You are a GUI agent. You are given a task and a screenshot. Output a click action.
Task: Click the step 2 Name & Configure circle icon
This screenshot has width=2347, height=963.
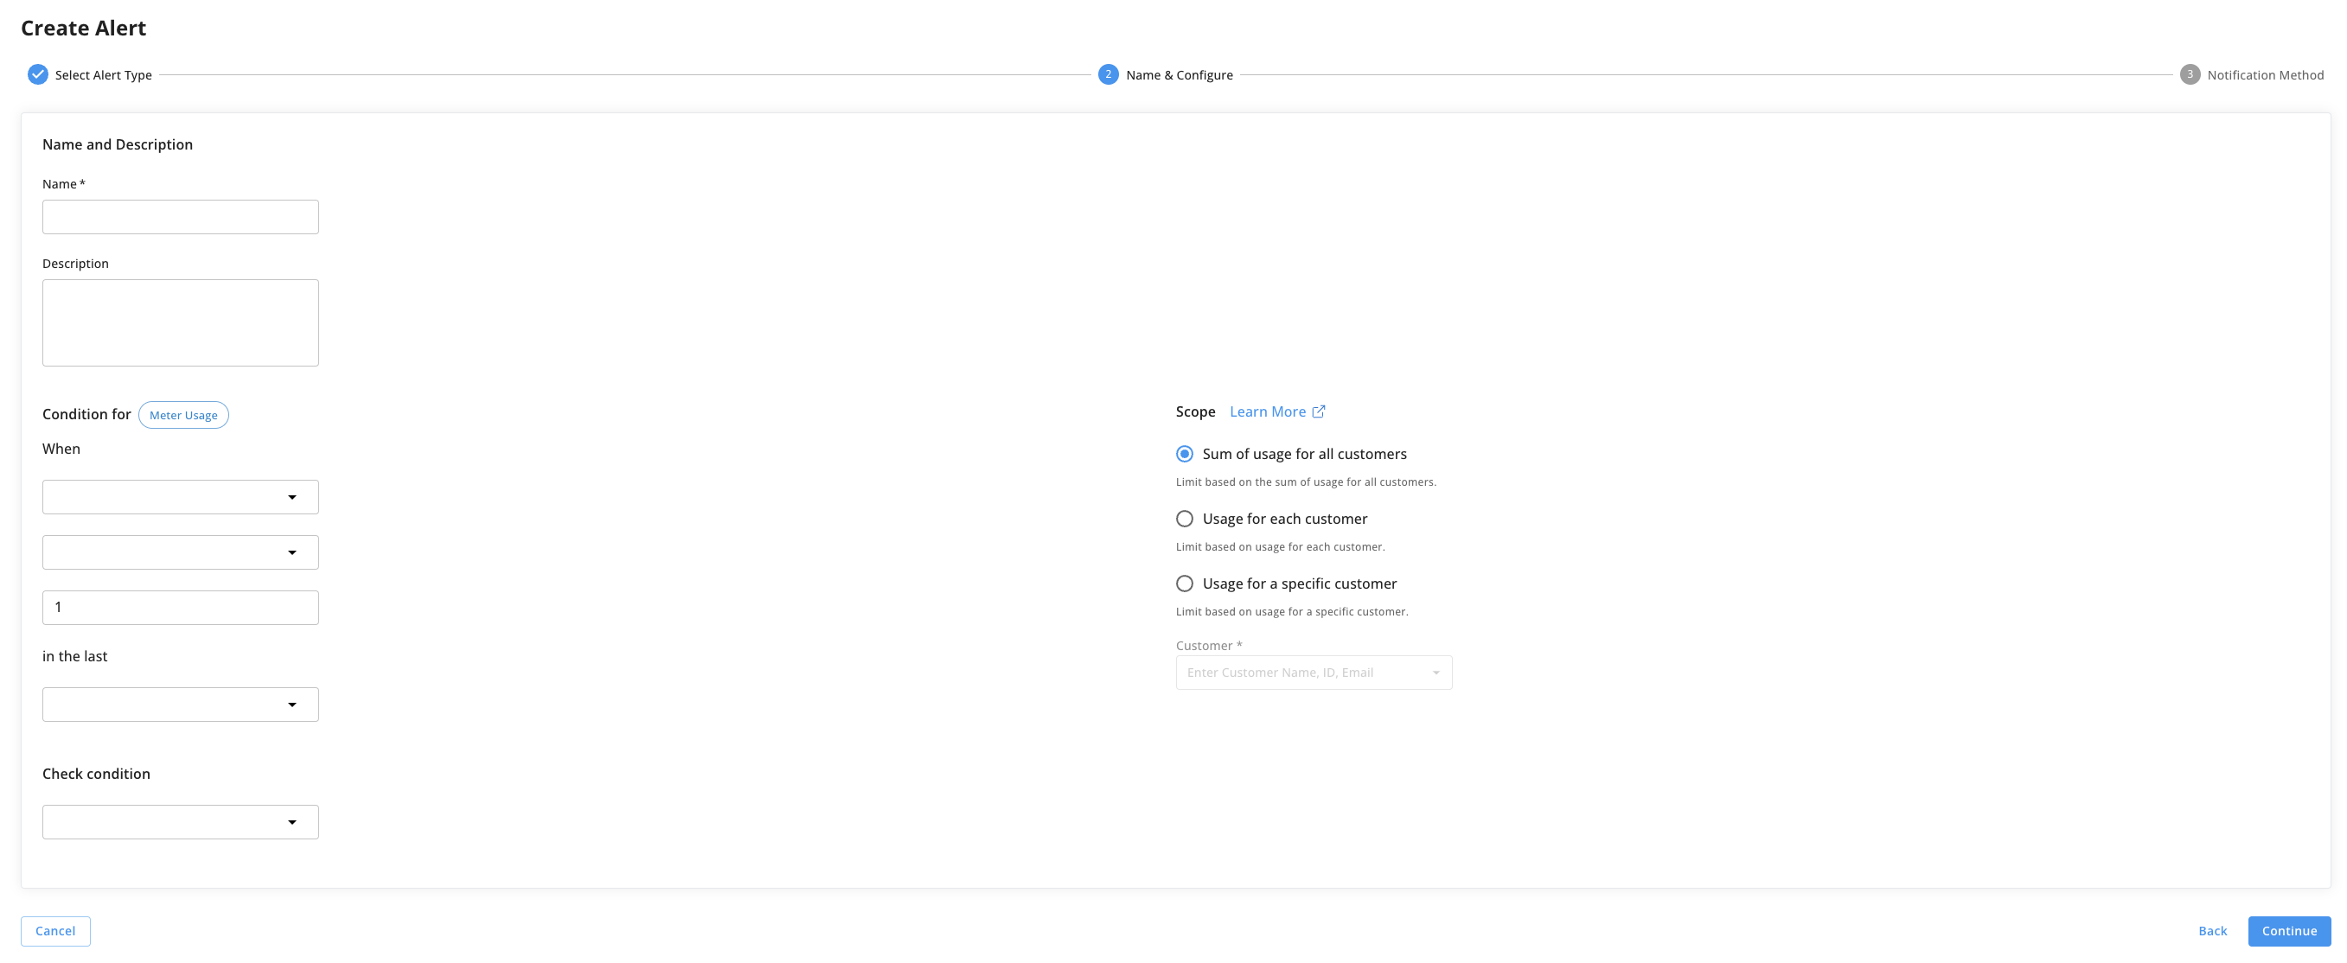1108,74
